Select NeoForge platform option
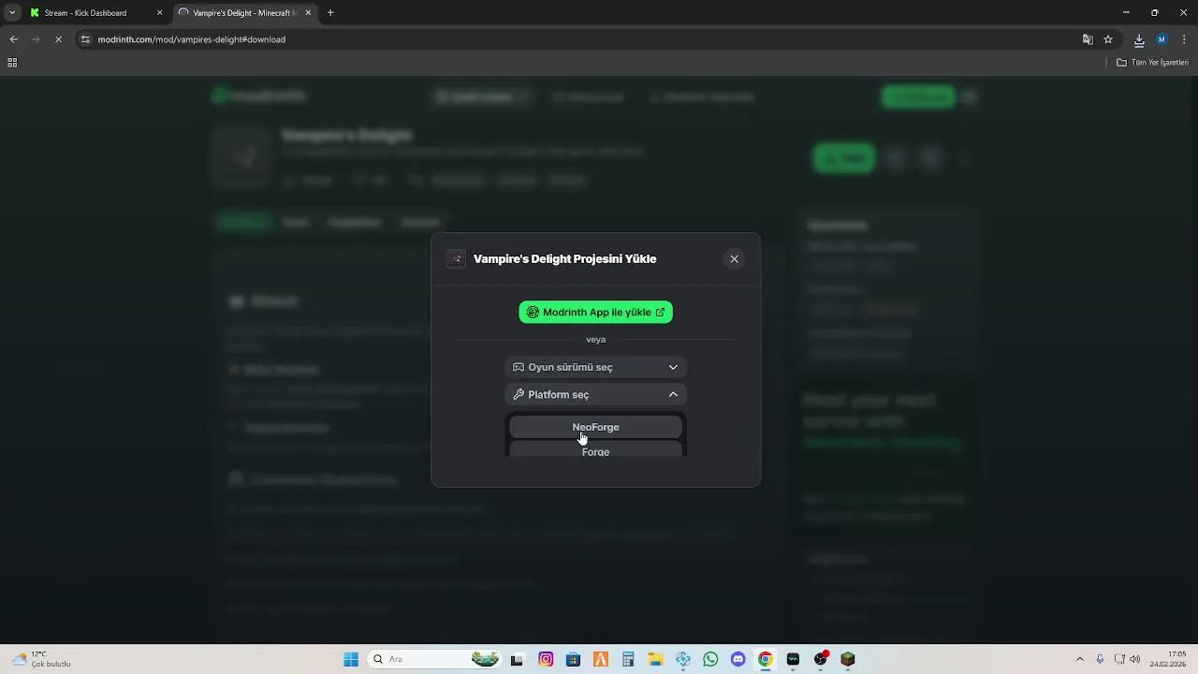The width and height of the screenshot is (1198, 674). (x=595, y=427)
